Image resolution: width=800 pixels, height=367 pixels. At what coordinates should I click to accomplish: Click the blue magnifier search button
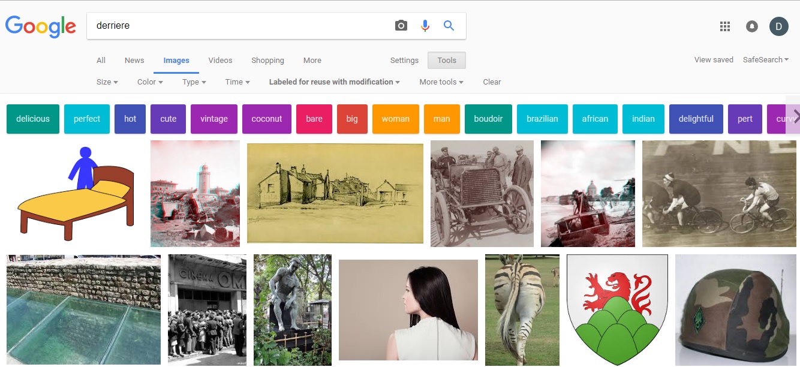tap(449, 25)
